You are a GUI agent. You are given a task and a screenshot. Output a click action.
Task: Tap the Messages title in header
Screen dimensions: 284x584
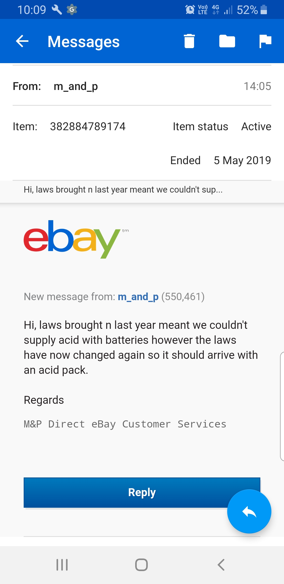84,42
